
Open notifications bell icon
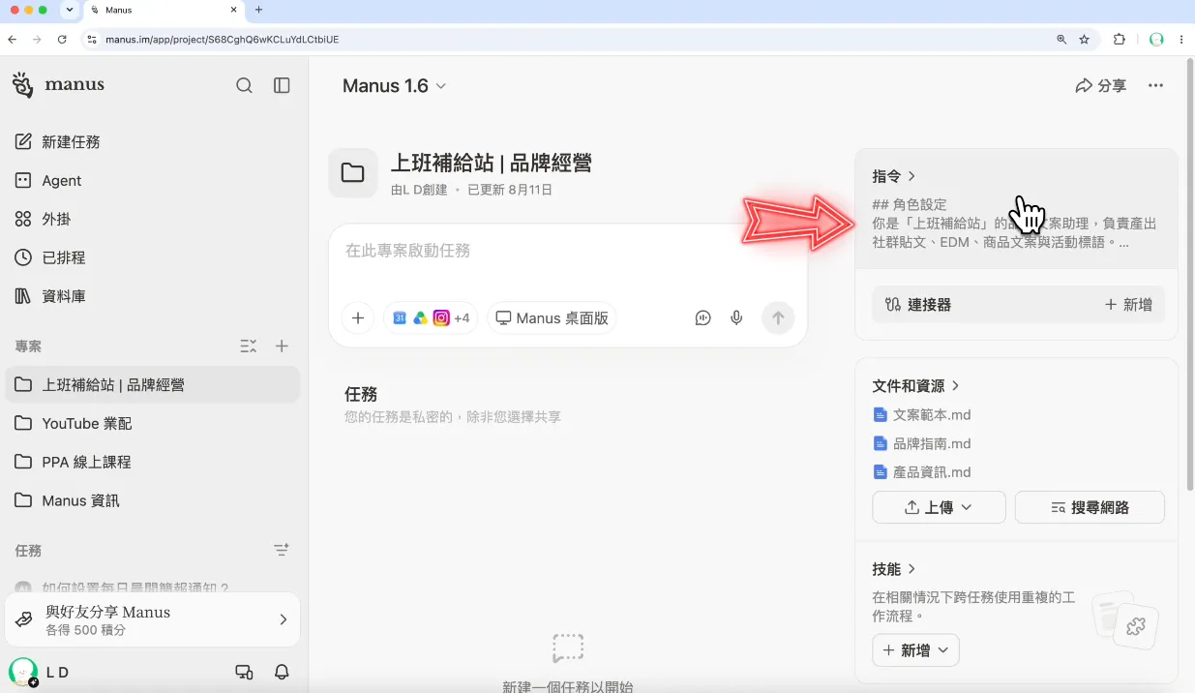282,672
